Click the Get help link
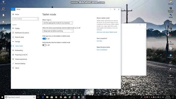The image size is (176, 99). 99,41
